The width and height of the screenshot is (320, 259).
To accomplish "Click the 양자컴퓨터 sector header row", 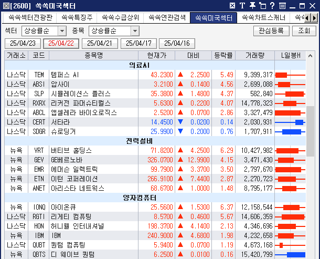I will pos(140,198).
